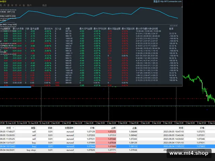Click 价格 header left of 止损
The image size is (215, 161).
tap(92, 128)
